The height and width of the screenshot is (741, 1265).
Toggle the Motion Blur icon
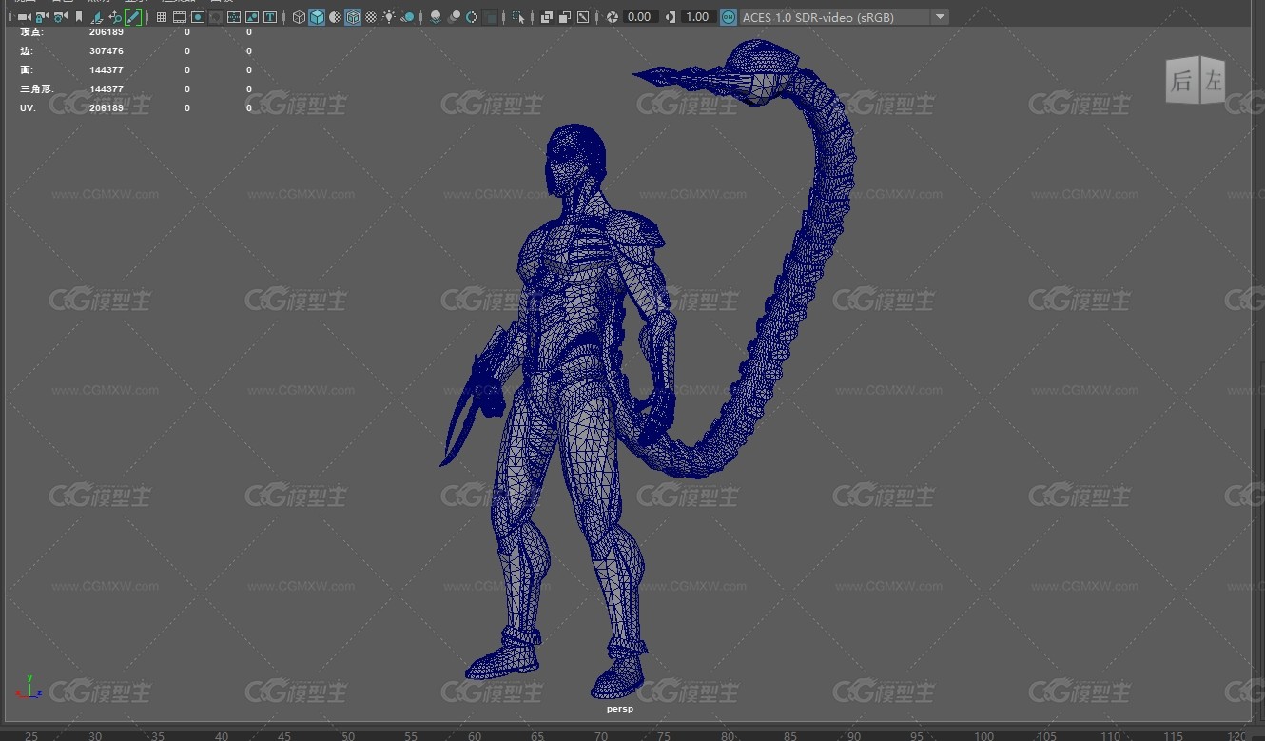454,17
